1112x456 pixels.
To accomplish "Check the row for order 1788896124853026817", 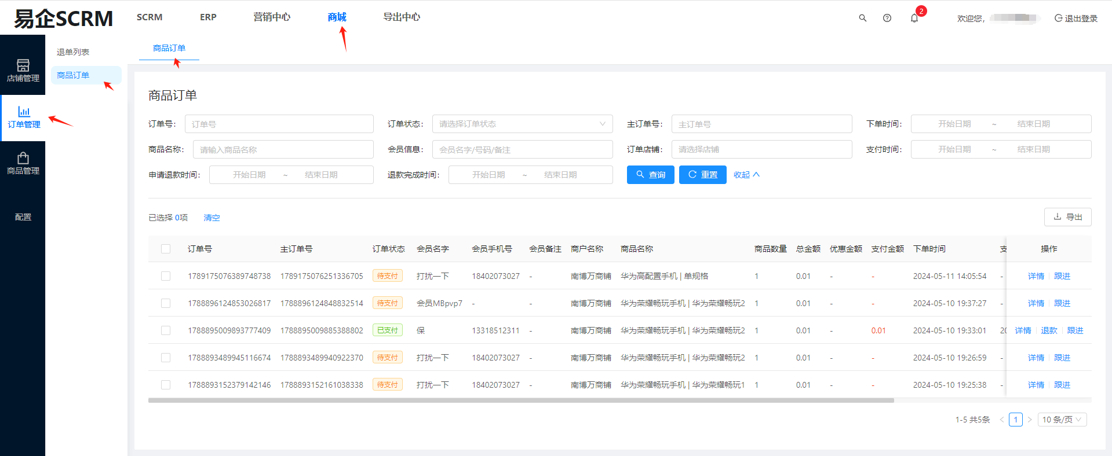I will [166, 303].
